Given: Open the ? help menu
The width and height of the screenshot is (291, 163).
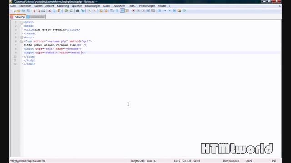Looking at the screenshot, I should tap(170, 6).
